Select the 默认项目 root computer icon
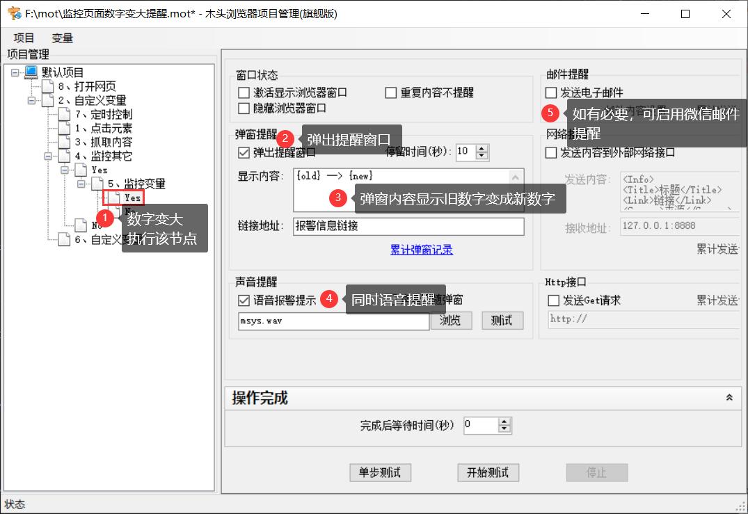This screenshot has width=748, height=514. pyautogui.click(x=31, y=72)
